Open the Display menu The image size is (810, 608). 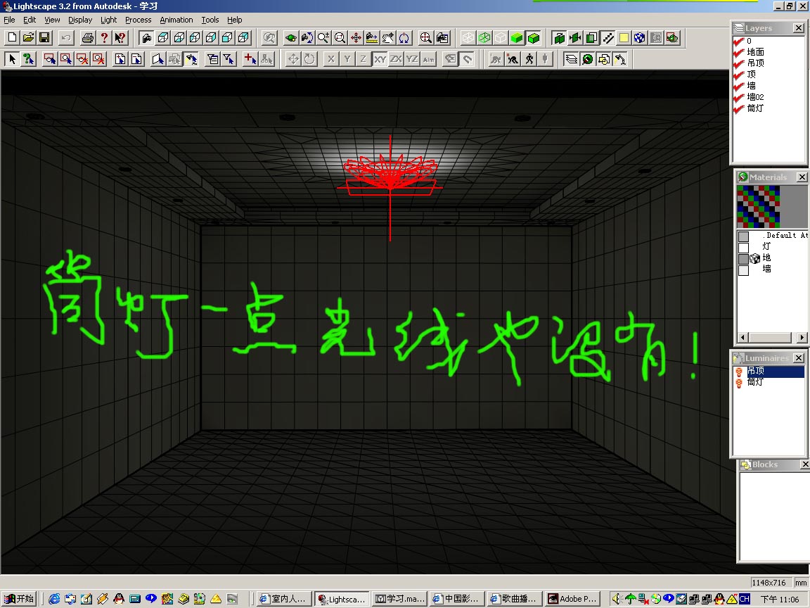point(80,20)
